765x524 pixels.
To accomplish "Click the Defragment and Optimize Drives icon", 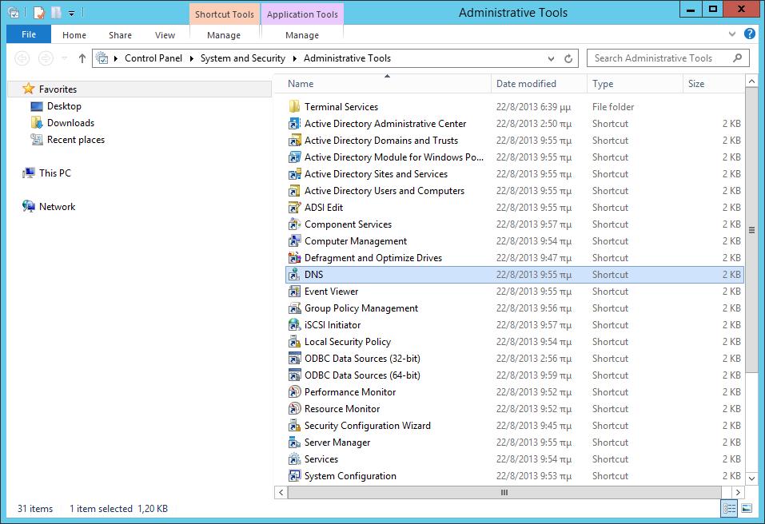I will pos(294,258).
